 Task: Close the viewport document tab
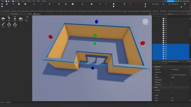tap(41, 14)
